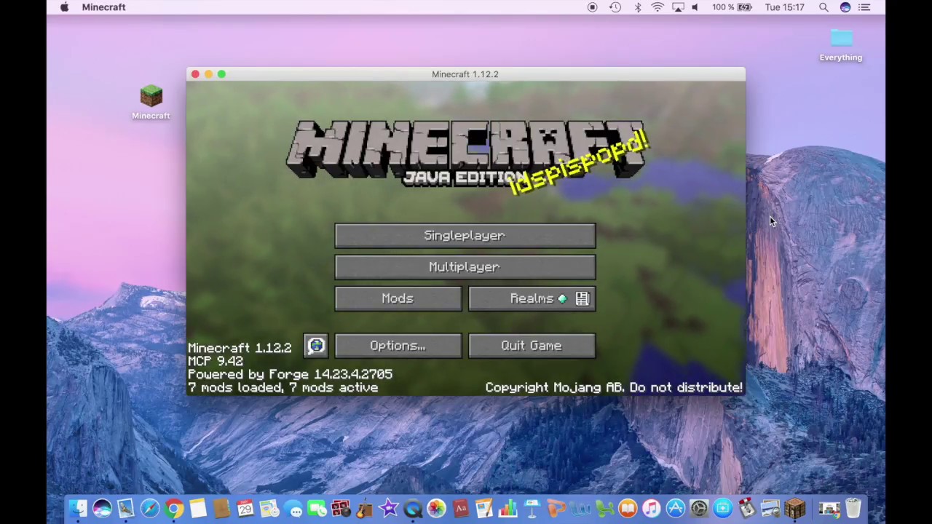Open Calendar from the Dock
The width and height of the screenshot is (932, 524).
click(x=245, y=509)
